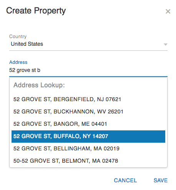Click blank dialog space left of CANCEL
This screenshot has width=176, height=190.
pos(58,180)
